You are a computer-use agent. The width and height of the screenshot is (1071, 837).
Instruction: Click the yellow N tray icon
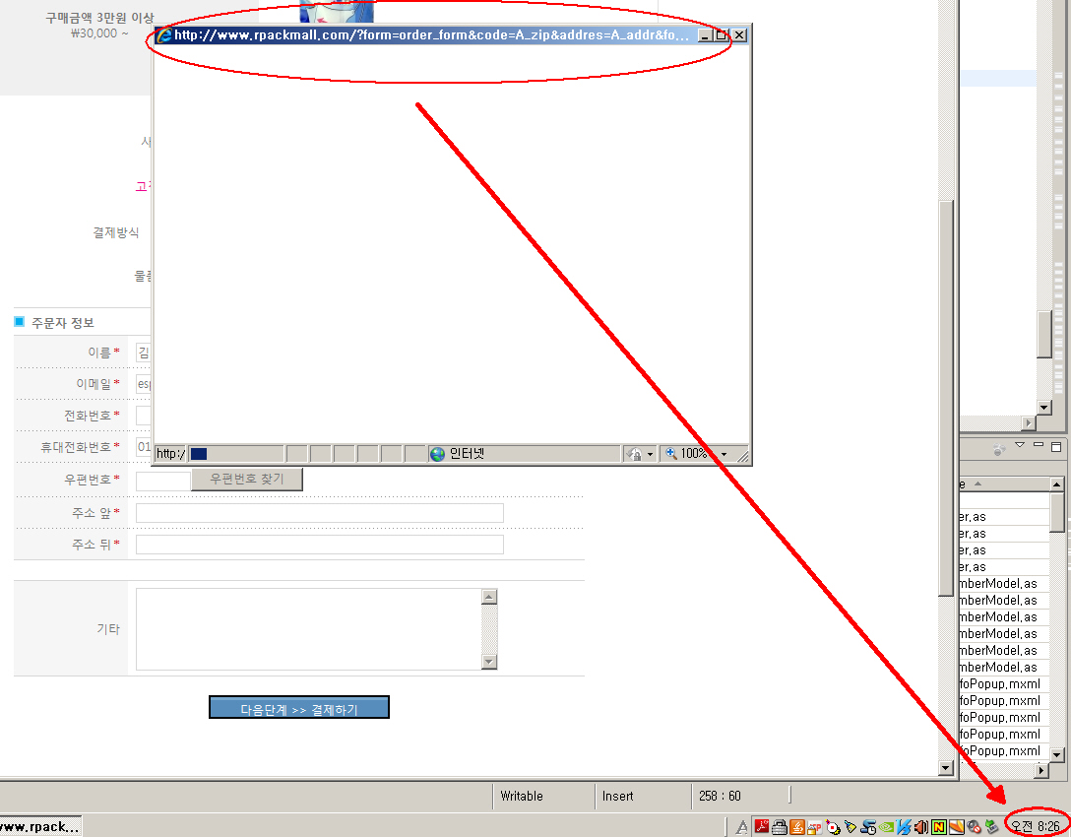[939, 826]
